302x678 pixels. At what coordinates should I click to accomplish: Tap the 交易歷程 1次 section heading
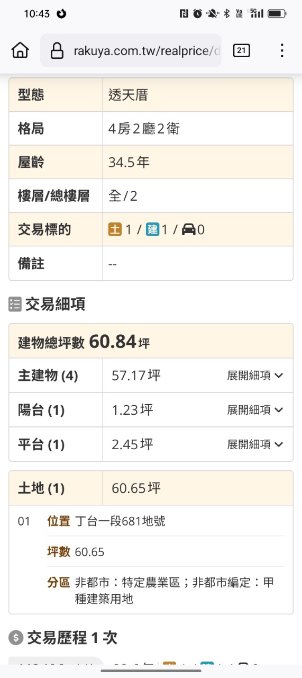[x=72, y=638]
